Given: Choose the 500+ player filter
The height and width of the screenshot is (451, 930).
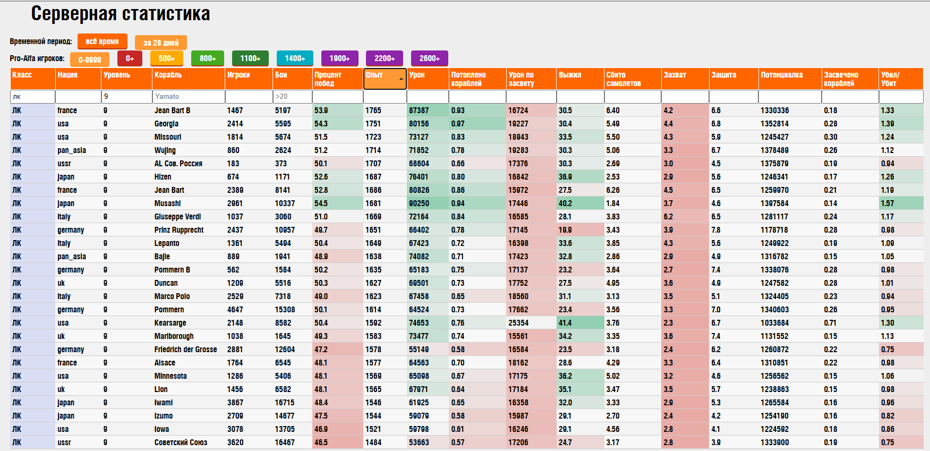Looking at the screenshot, I should [x=166, y=58].
